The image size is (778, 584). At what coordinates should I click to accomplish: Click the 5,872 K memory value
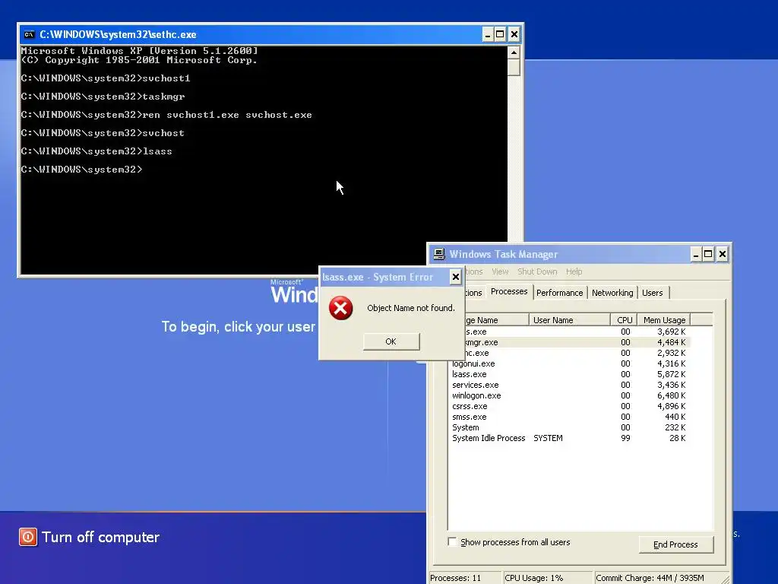coord(672,374)
